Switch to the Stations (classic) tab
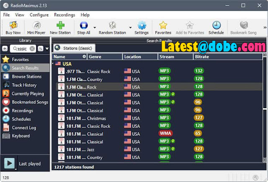This screenshot has width=268, height=182. coord(75,48)
